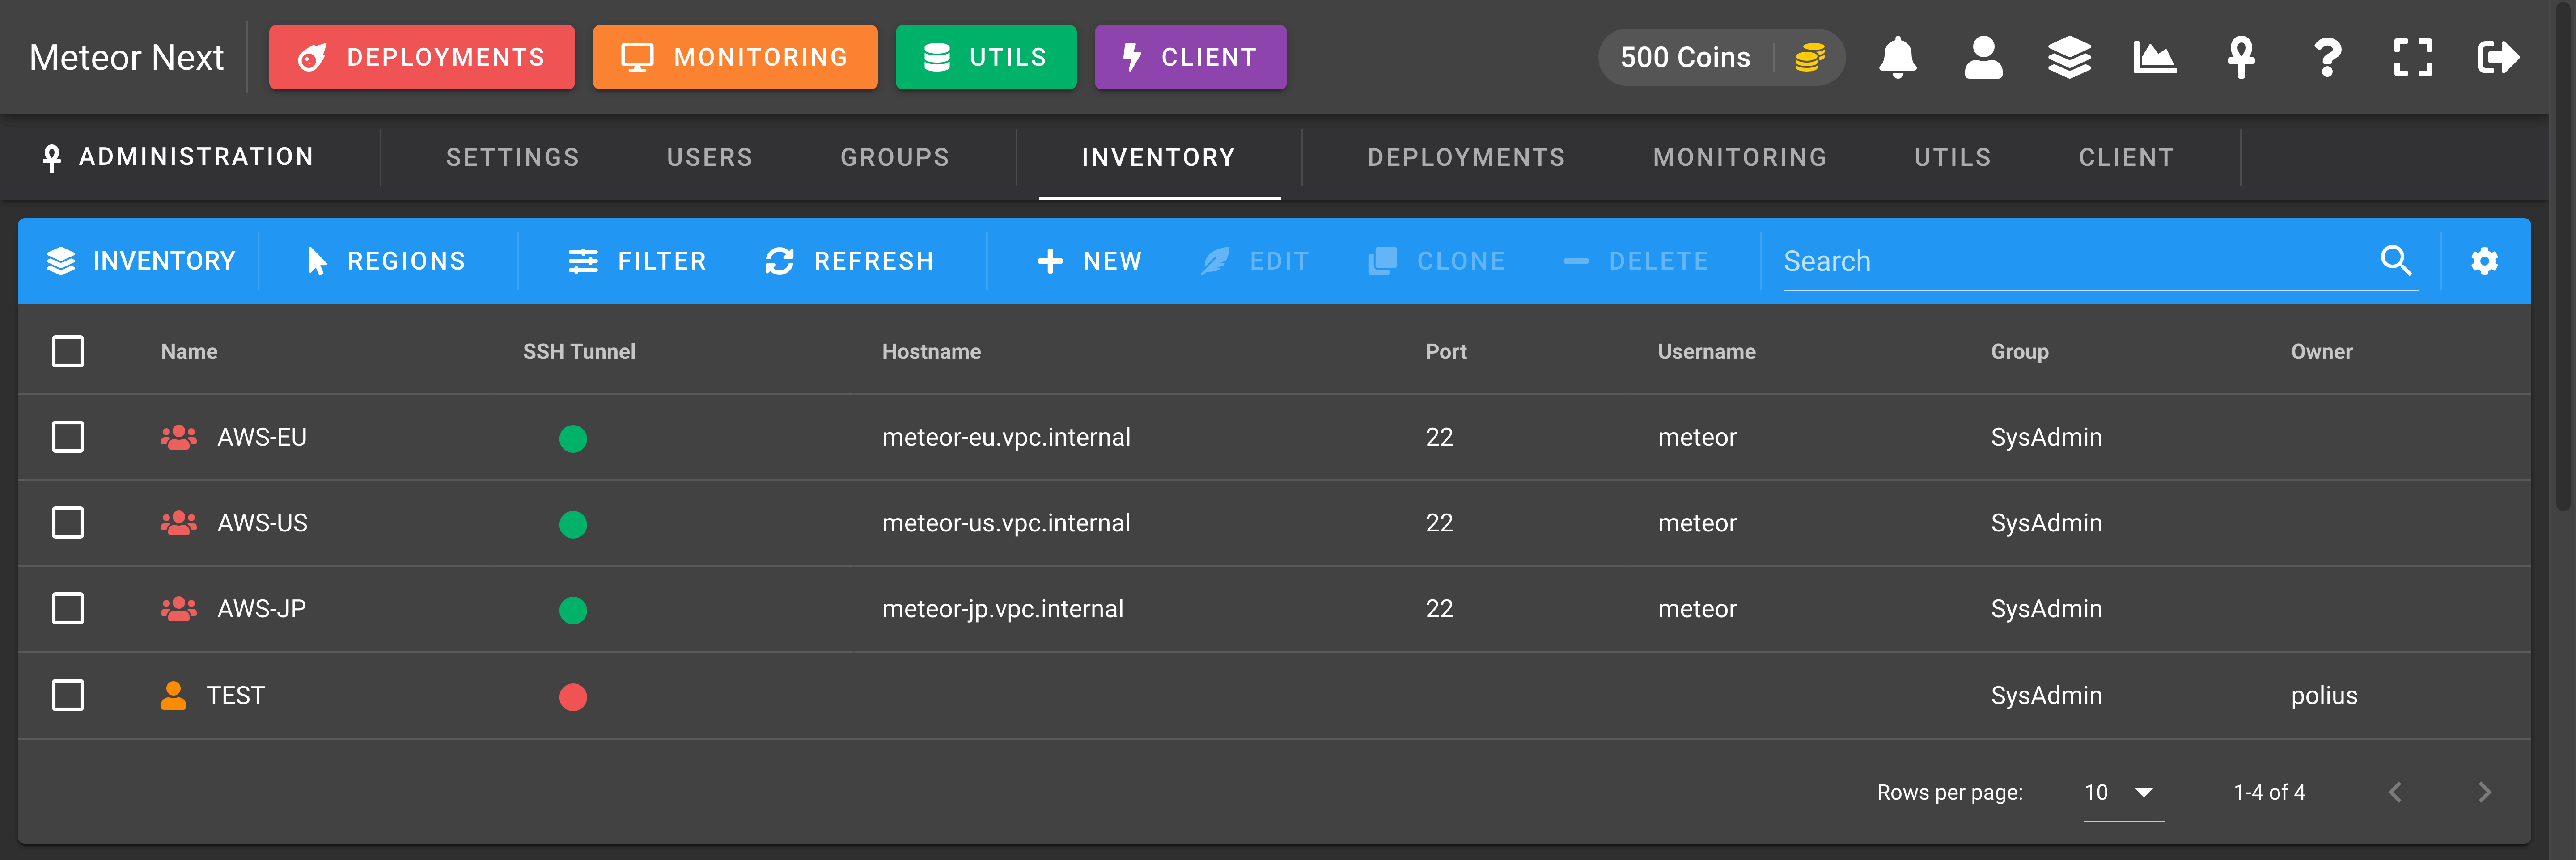
Task: Click the TEST personal user icon
Action: (x=173, y=695)
